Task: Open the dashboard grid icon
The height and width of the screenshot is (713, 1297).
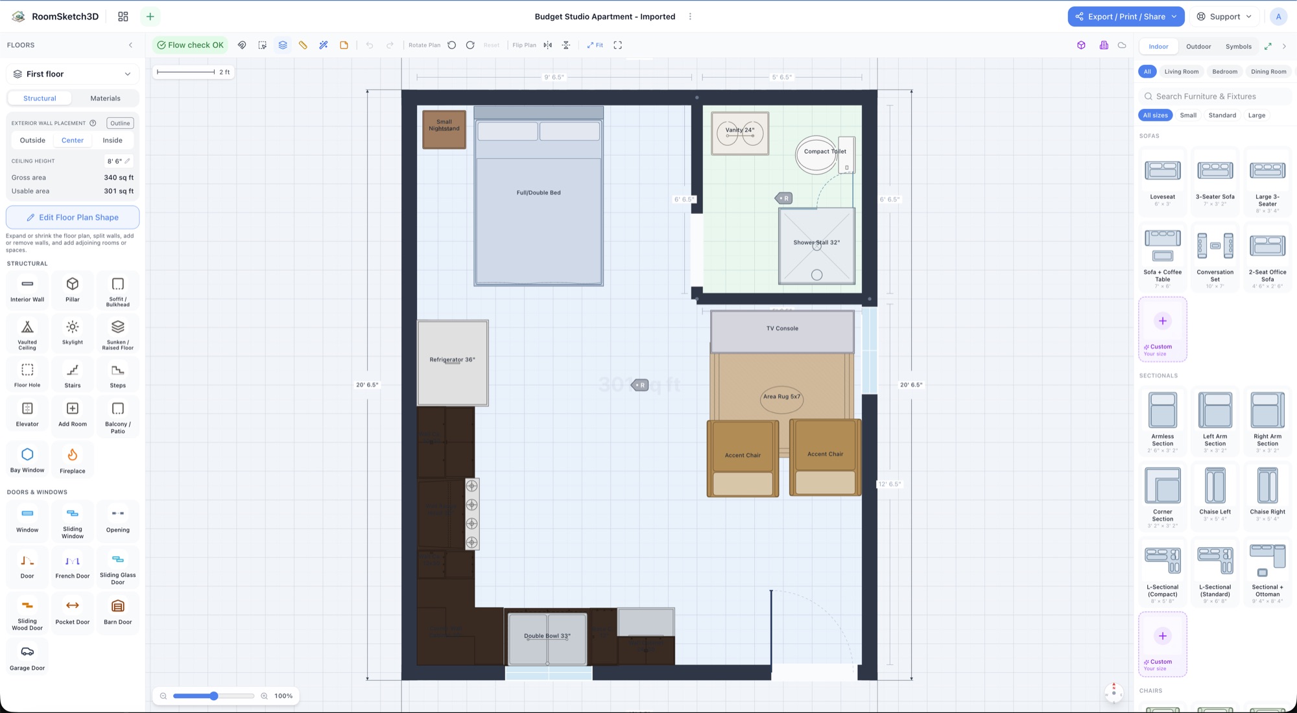Action: pos(123,17)
